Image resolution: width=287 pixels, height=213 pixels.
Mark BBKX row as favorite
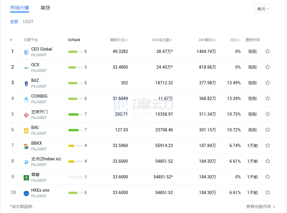(x=267, y=146)
